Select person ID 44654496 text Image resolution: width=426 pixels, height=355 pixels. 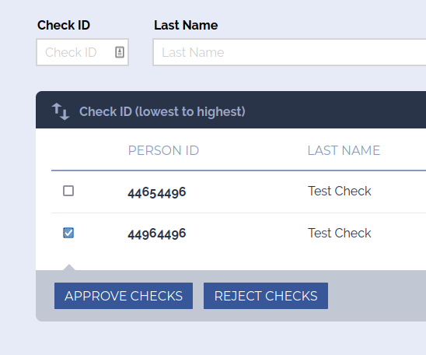(157, 192)
